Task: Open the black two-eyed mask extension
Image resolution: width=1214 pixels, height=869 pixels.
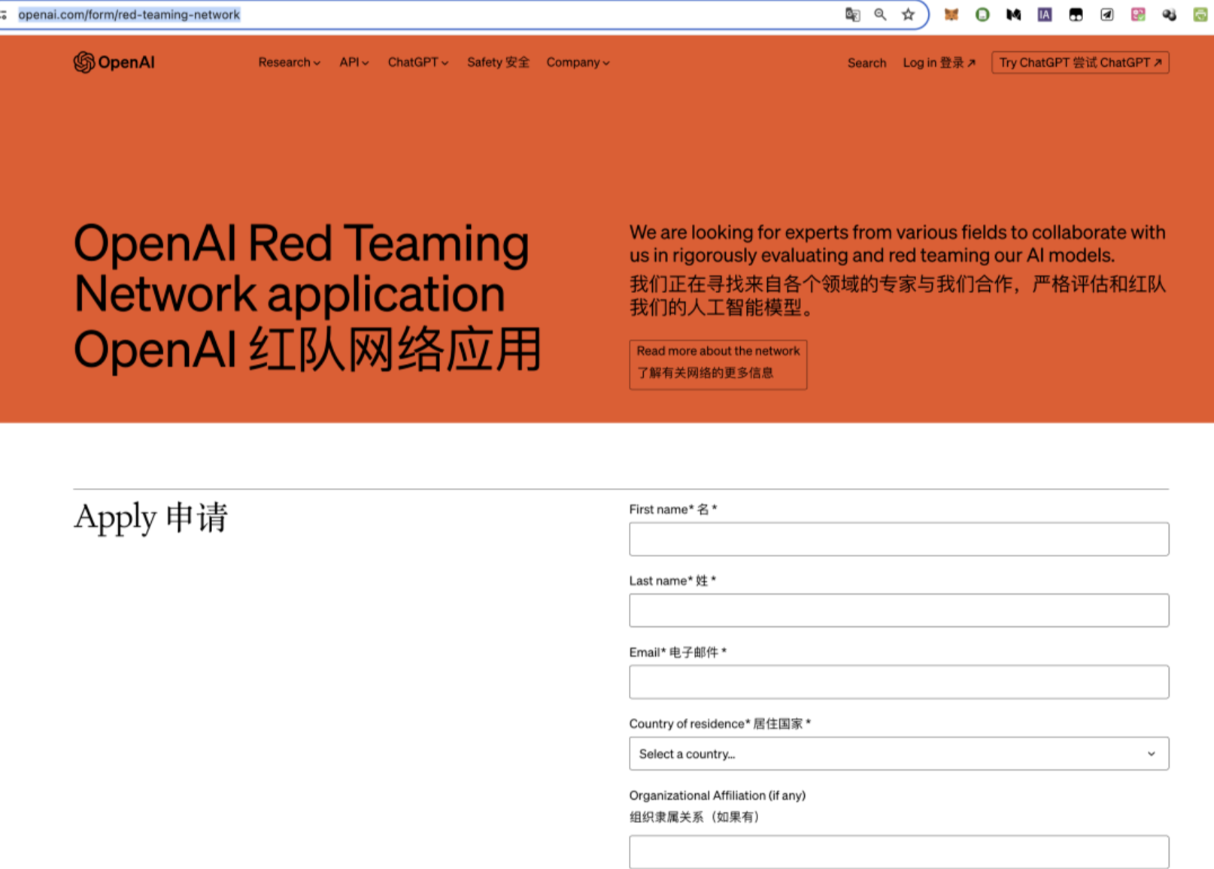Action: (1076, 14)
